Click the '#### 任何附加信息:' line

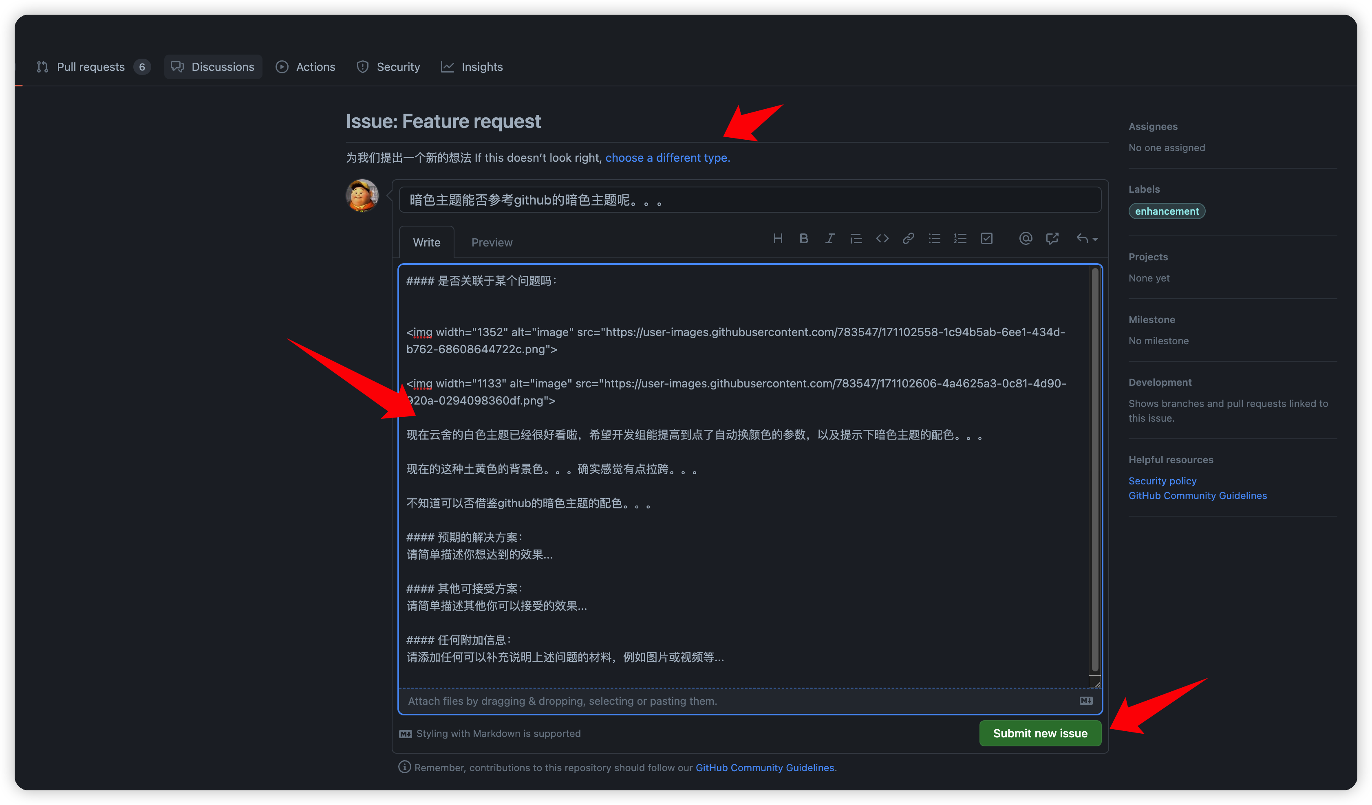tap(459, 640)
